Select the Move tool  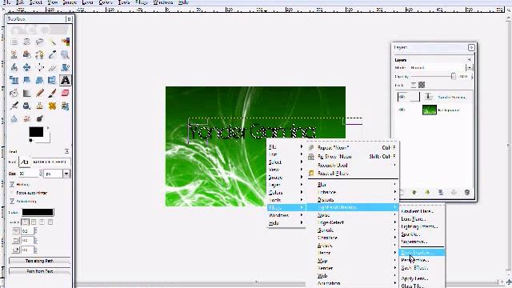point(26,67)
